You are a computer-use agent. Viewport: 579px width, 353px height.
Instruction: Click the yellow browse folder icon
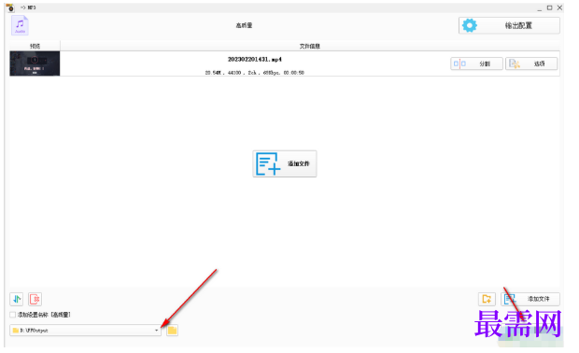(172, 330)
